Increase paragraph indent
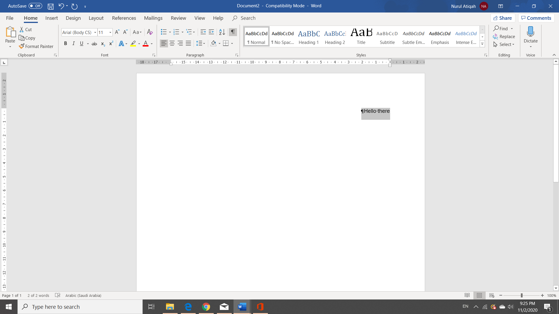 [211, 32]
